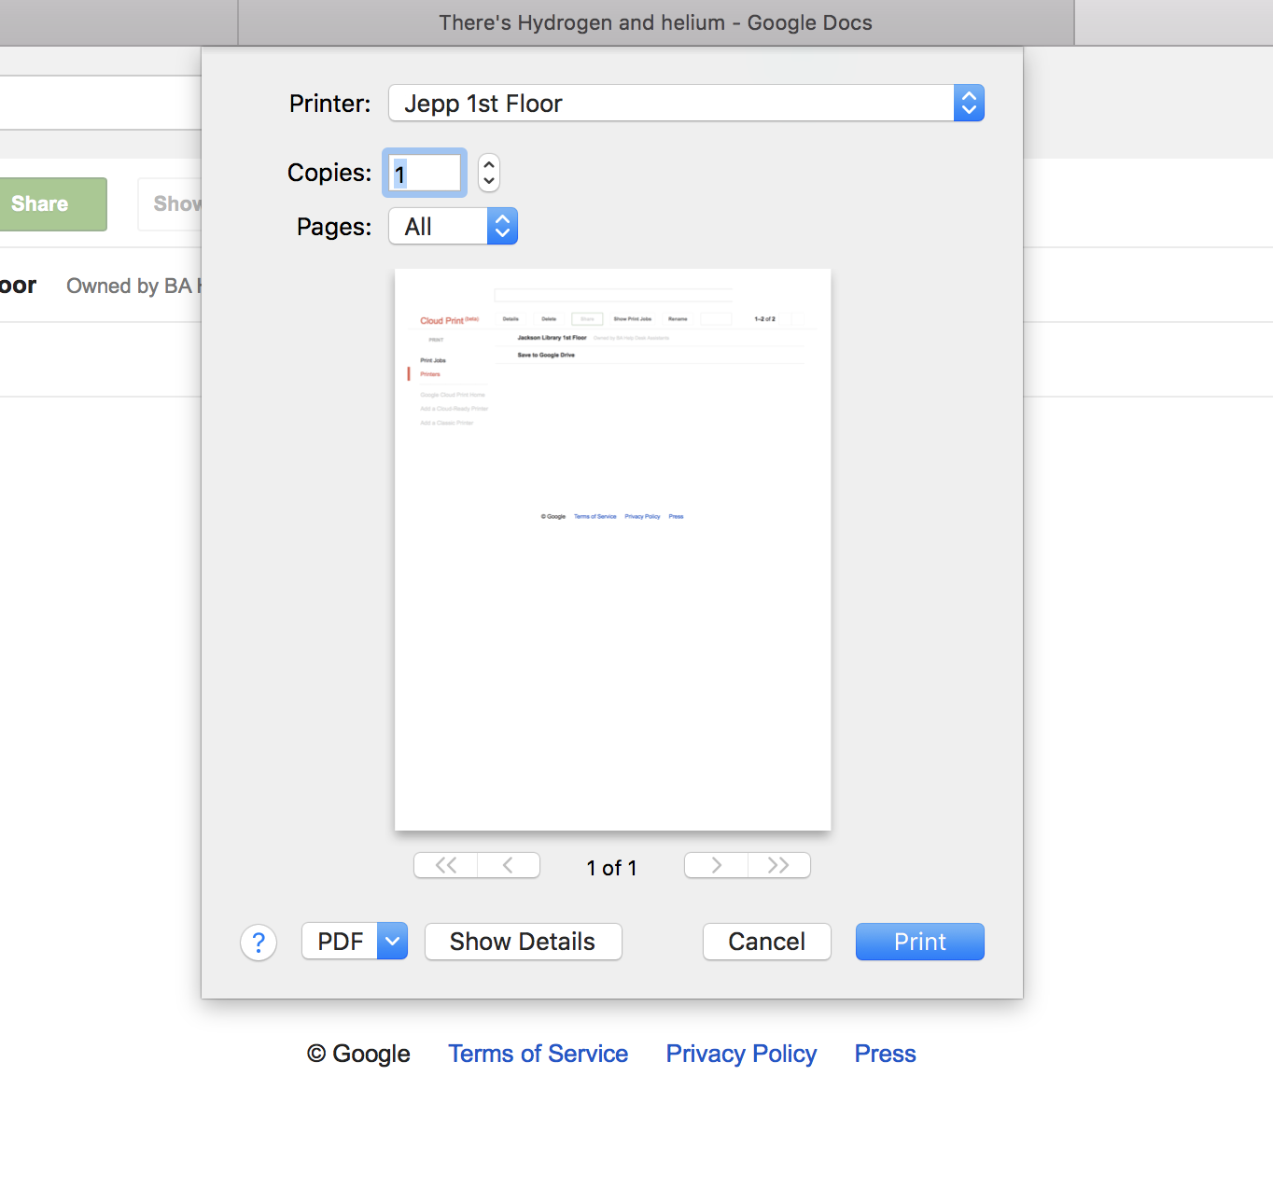
Task: Select the Copies input field
Action: pos(424,173)
